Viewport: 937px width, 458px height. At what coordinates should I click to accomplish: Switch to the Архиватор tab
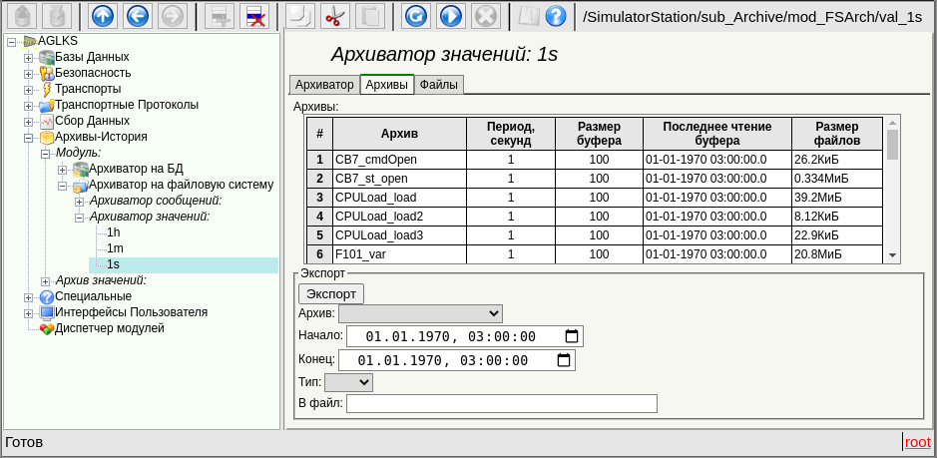pos(324,85)
